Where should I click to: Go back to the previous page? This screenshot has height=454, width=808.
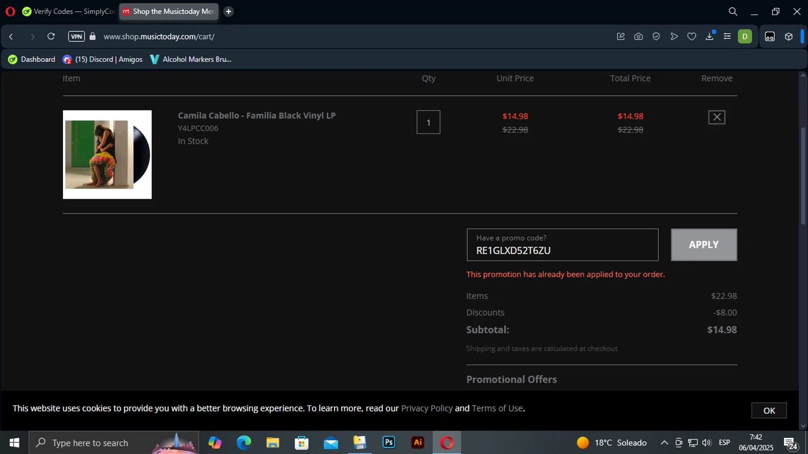(x=11, y=37)
